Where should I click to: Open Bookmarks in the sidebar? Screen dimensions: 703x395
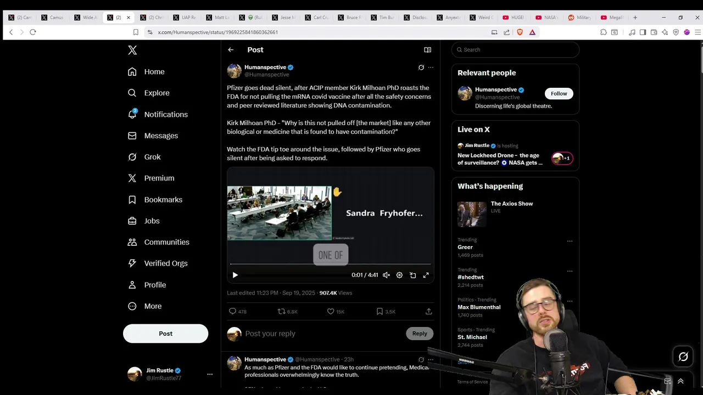click(155, 200)
